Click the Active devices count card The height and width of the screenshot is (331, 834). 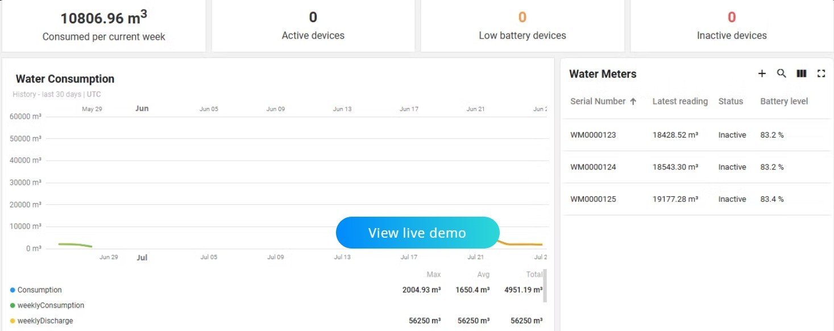click(313, 26)
